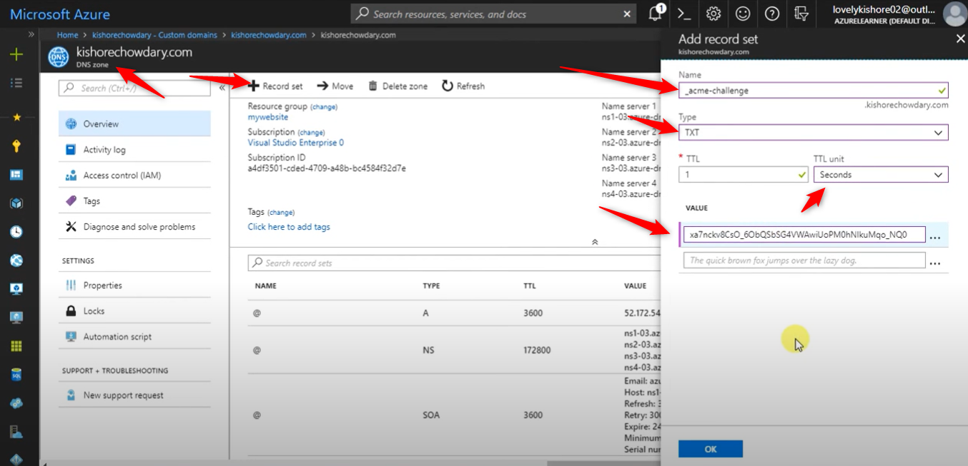The width and height of the screenshot is (968, 466).
Task: Click the menu Search (Ctrl+/) box
Action: coord(134,88)
